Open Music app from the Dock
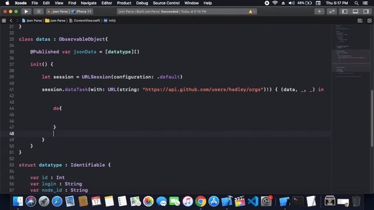374x210 pixels. tap(188, 201)
